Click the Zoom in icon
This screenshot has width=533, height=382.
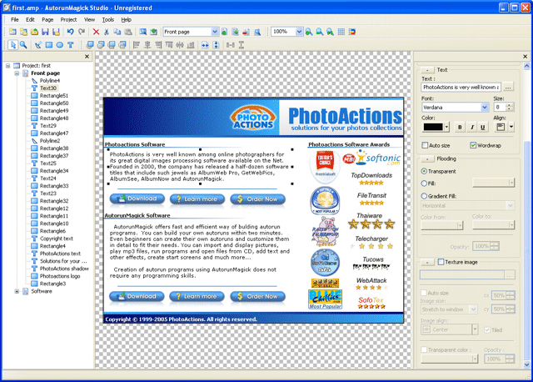click(x=309, y=32)
